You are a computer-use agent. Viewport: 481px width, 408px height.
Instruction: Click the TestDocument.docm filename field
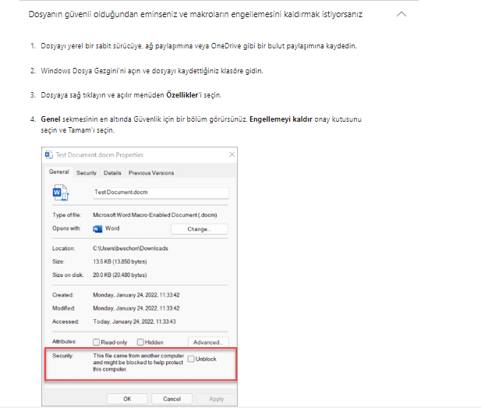pyautogui.click(x=160, y=192)
